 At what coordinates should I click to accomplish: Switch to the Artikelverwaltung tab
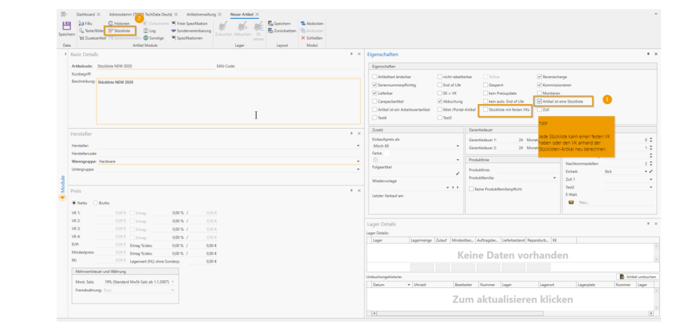(x=202, y=14)
